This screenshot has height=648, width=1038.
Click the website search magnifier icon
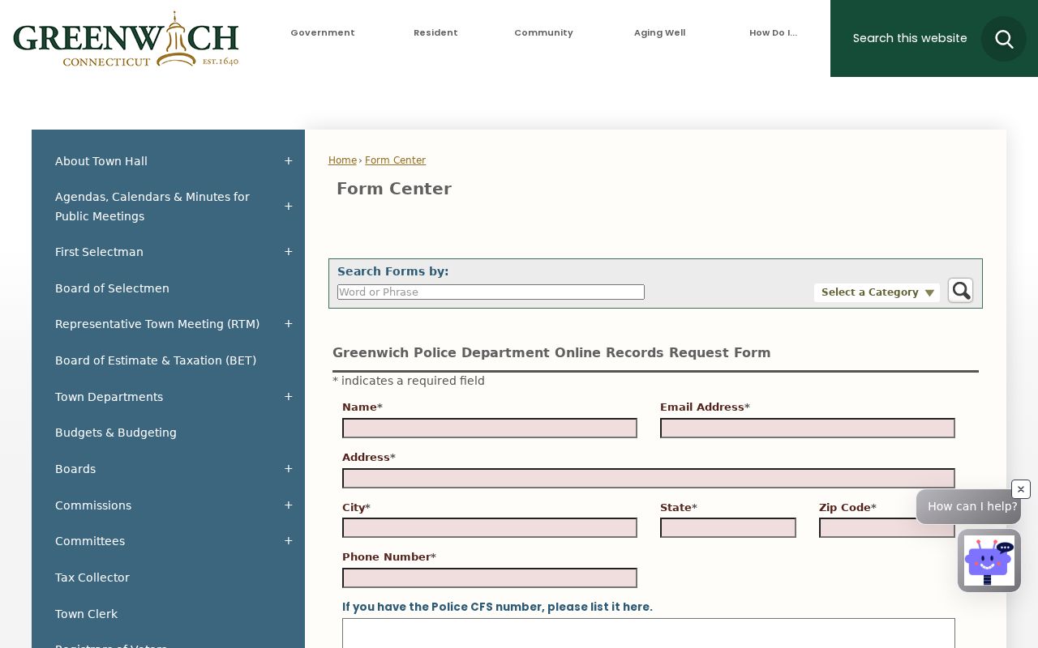click(x=1004, y=39)
